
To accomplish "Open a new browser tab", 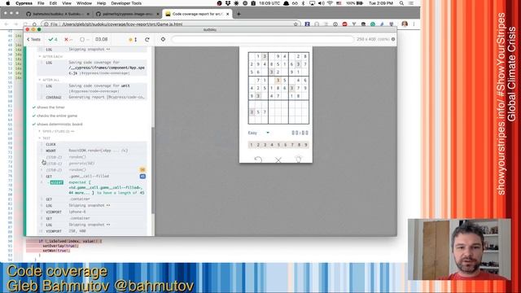I will coord(239,14).
